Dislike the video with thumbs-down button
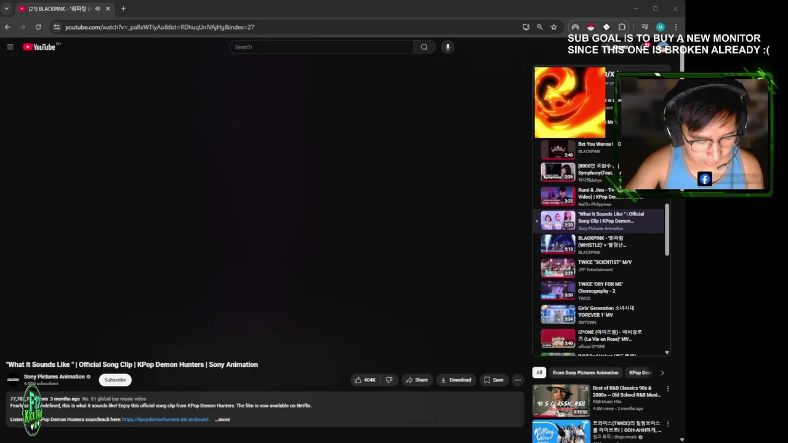 pyautogui.click(x=389, y=380)
